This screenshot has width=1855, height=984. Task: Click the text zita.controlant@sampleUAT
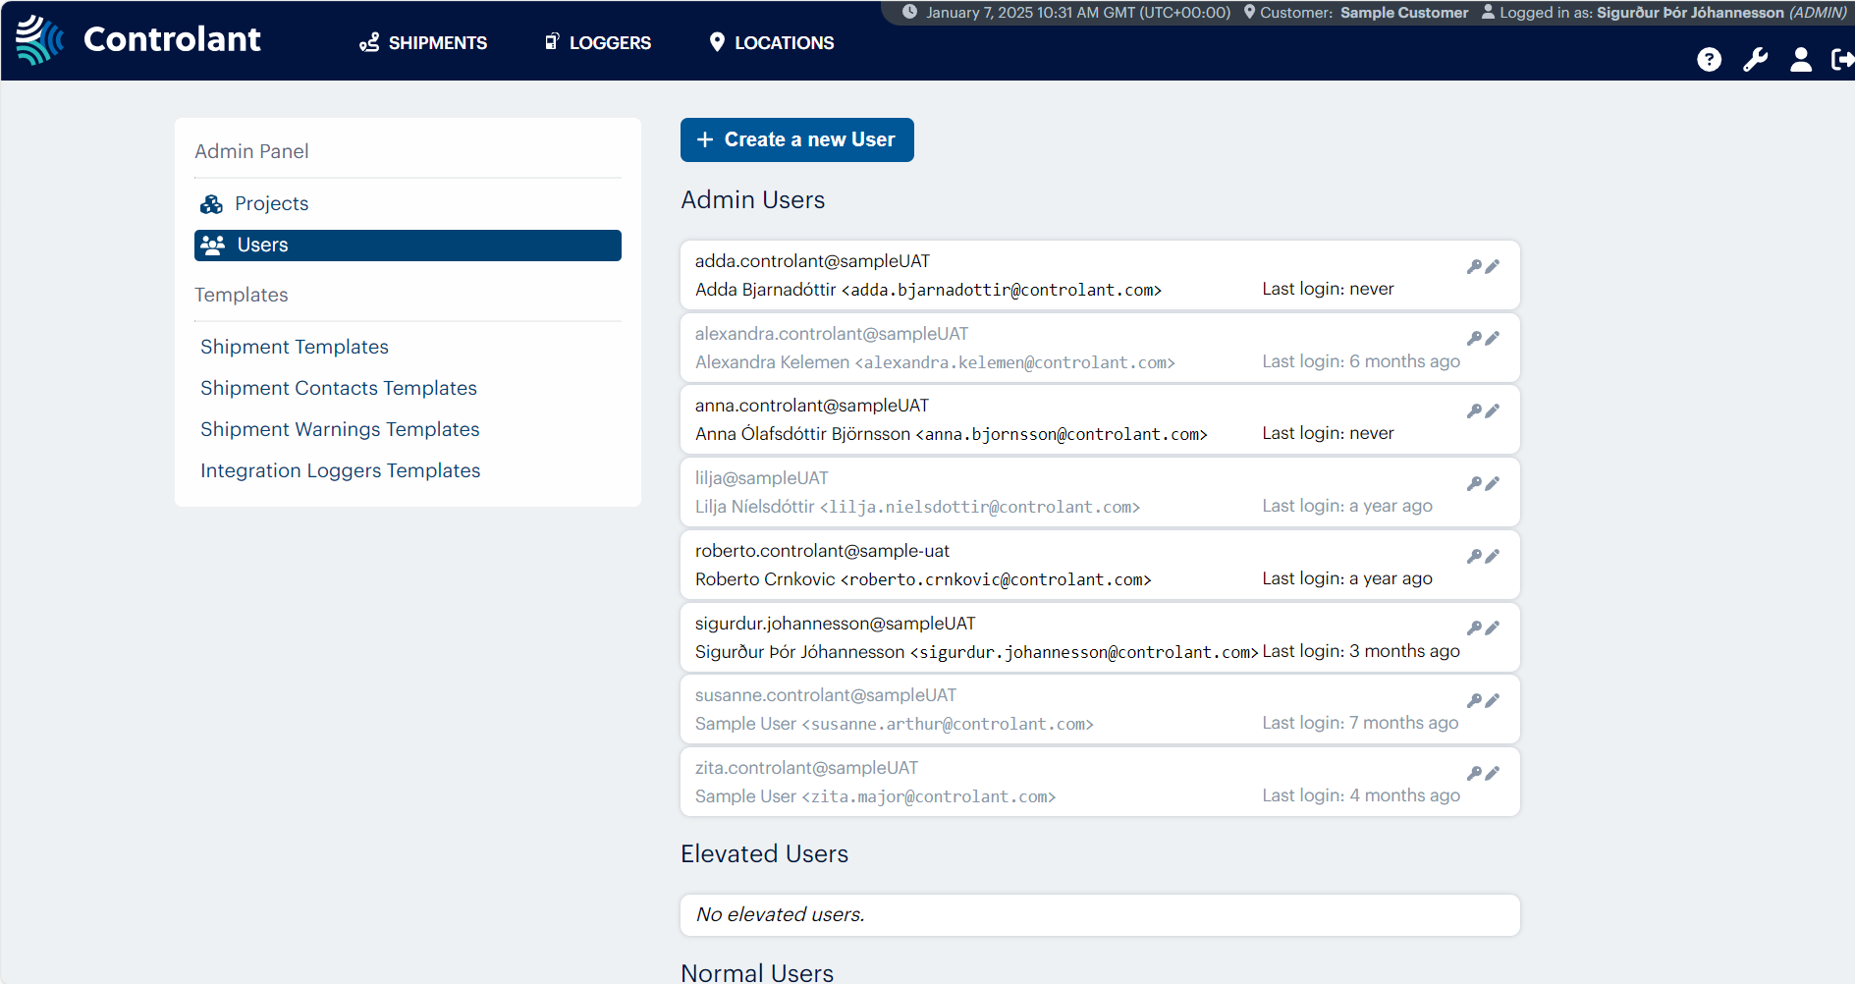tap(807, 768)
